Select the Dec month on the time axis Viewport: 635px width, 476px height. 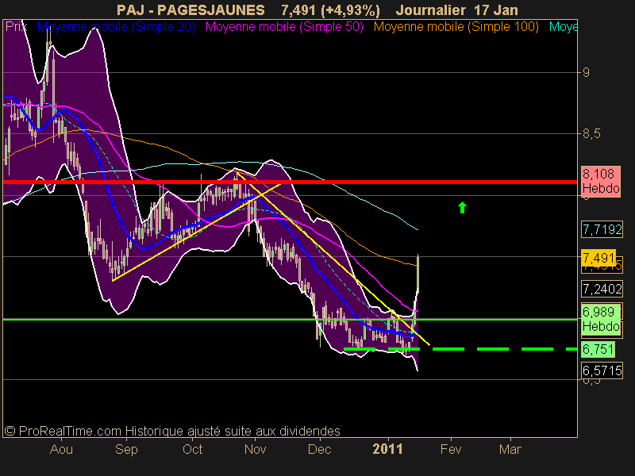pyautogui.click(x=320, y=449)
